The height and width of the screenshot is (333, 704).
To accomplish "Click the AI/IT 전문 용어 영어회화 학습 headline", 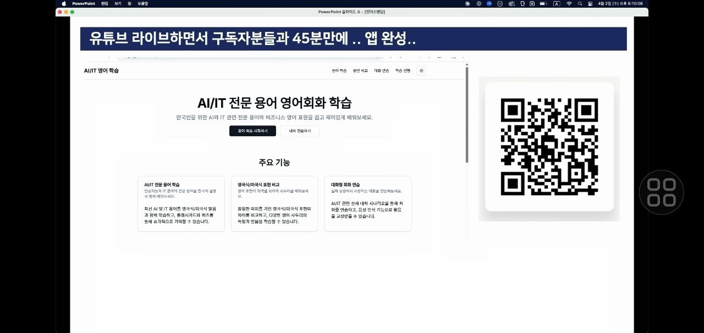I will point(274,103).
